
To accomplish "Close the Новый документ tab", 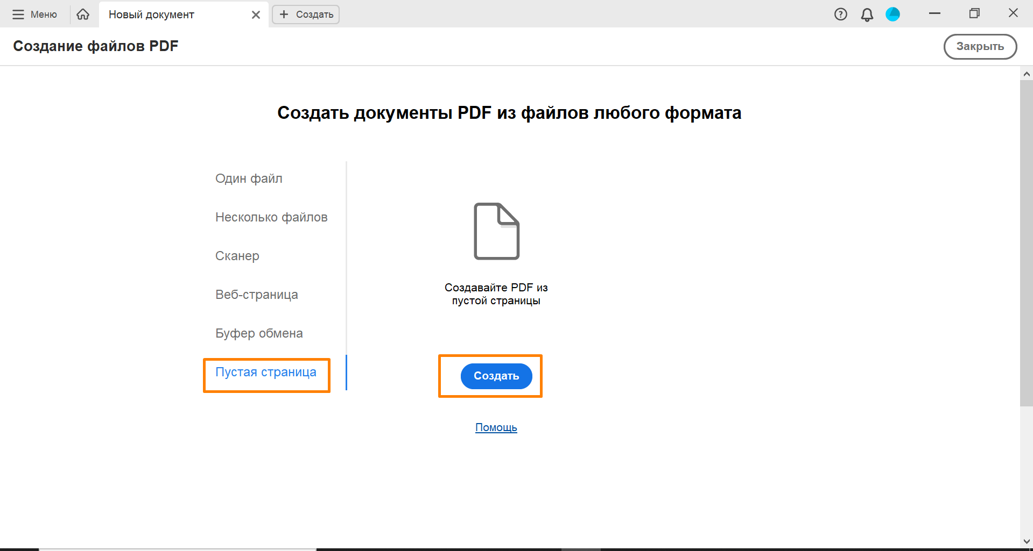I will [256, 15].
